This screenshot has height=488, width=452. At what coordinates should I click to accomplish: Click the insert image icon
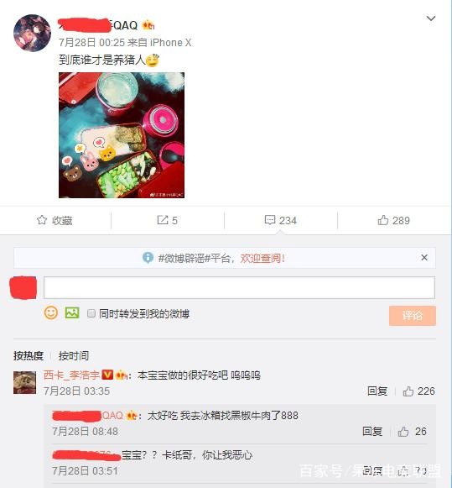pos(72,312)
